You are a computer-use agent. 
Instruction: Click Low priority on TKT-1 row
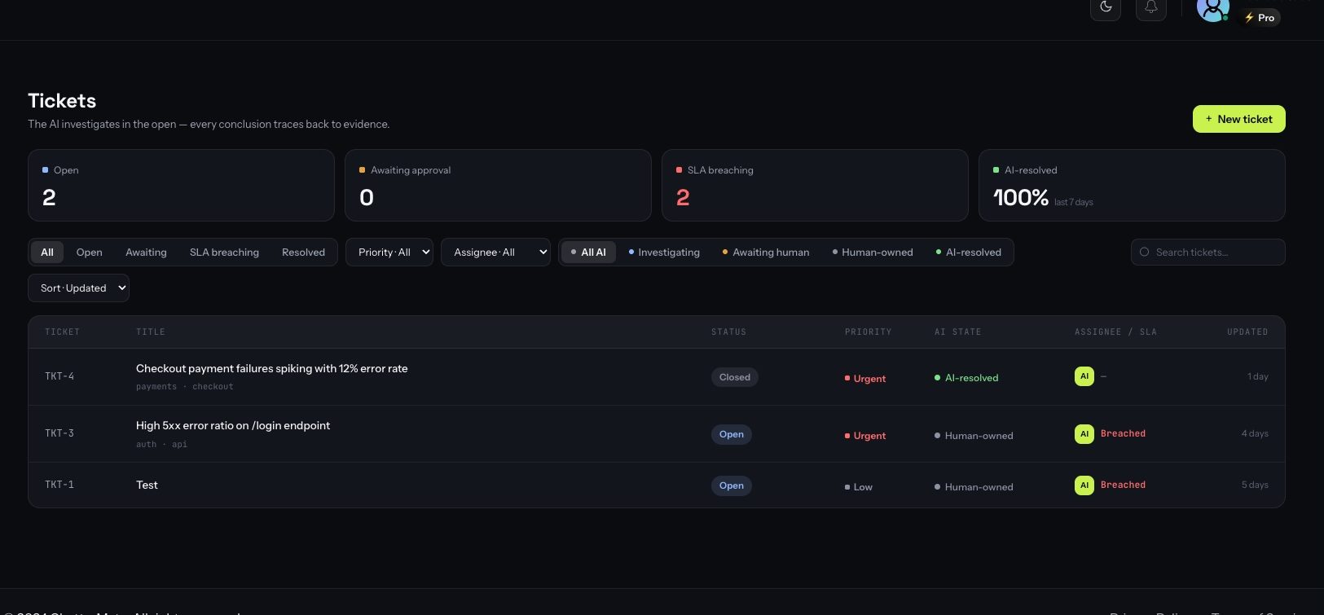tap(859, 487)
